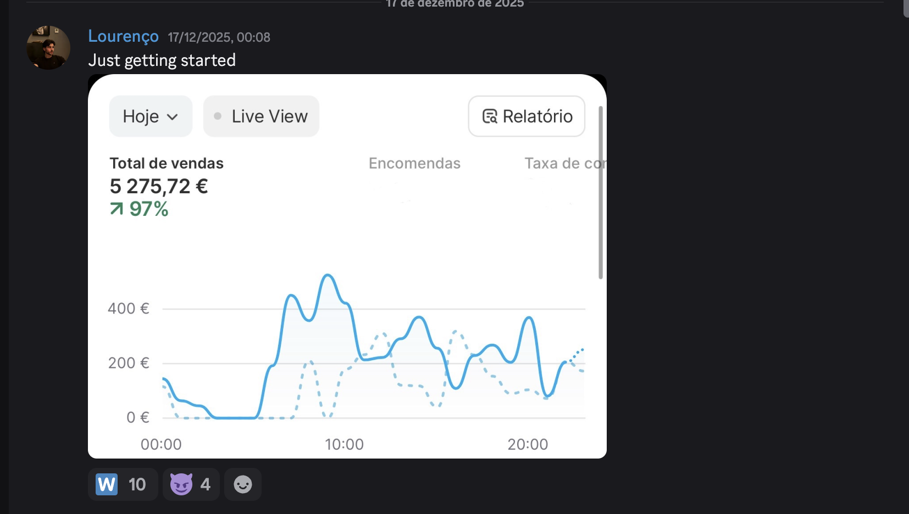Click the Live View status dot
The width and height of the screenshot is (909, 514).
(218, 116)
